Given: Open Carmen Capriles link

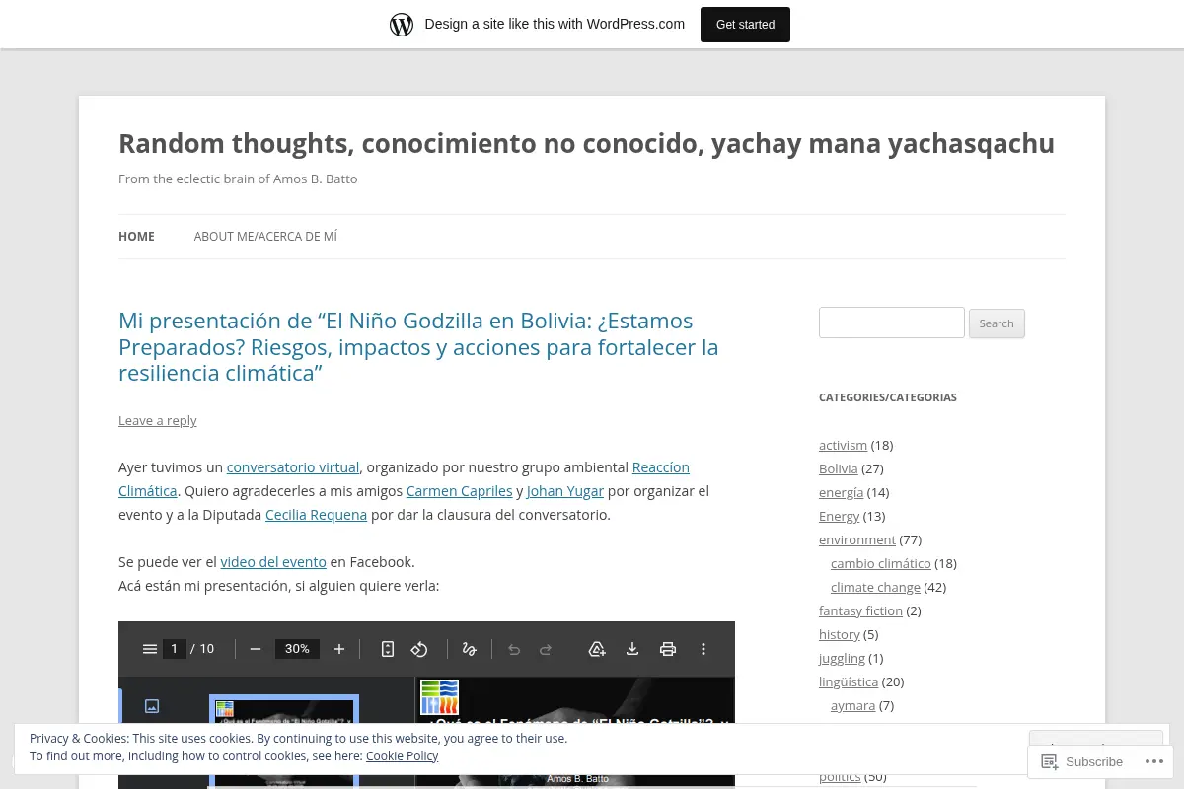Looking at the screenshot, I should [x=459, y=491].
